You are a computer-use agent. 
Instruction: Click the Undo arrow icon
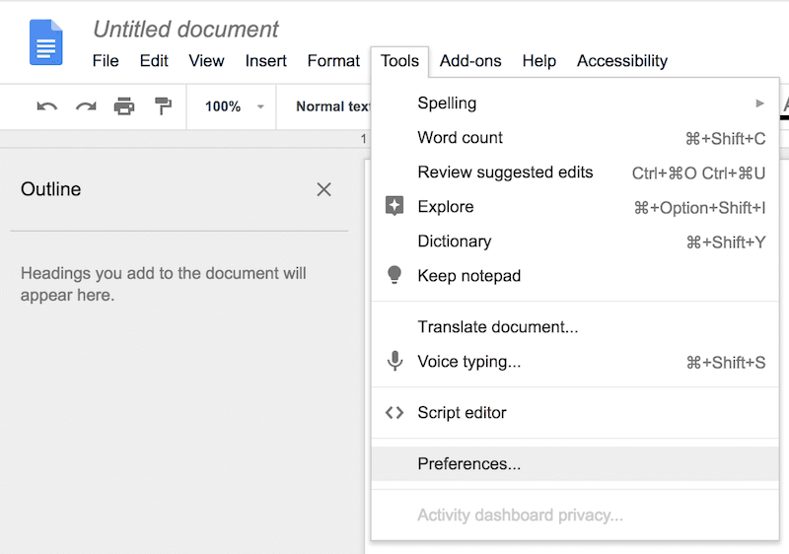tap(46, 106)
